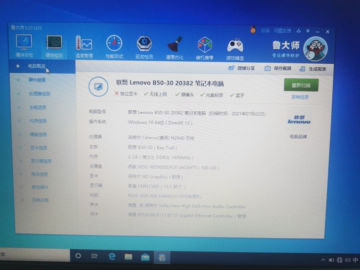This screenshot has height=270, width=360.
Task: Click the Windows 10 64位 operating system value
Action: click(160, 123)
